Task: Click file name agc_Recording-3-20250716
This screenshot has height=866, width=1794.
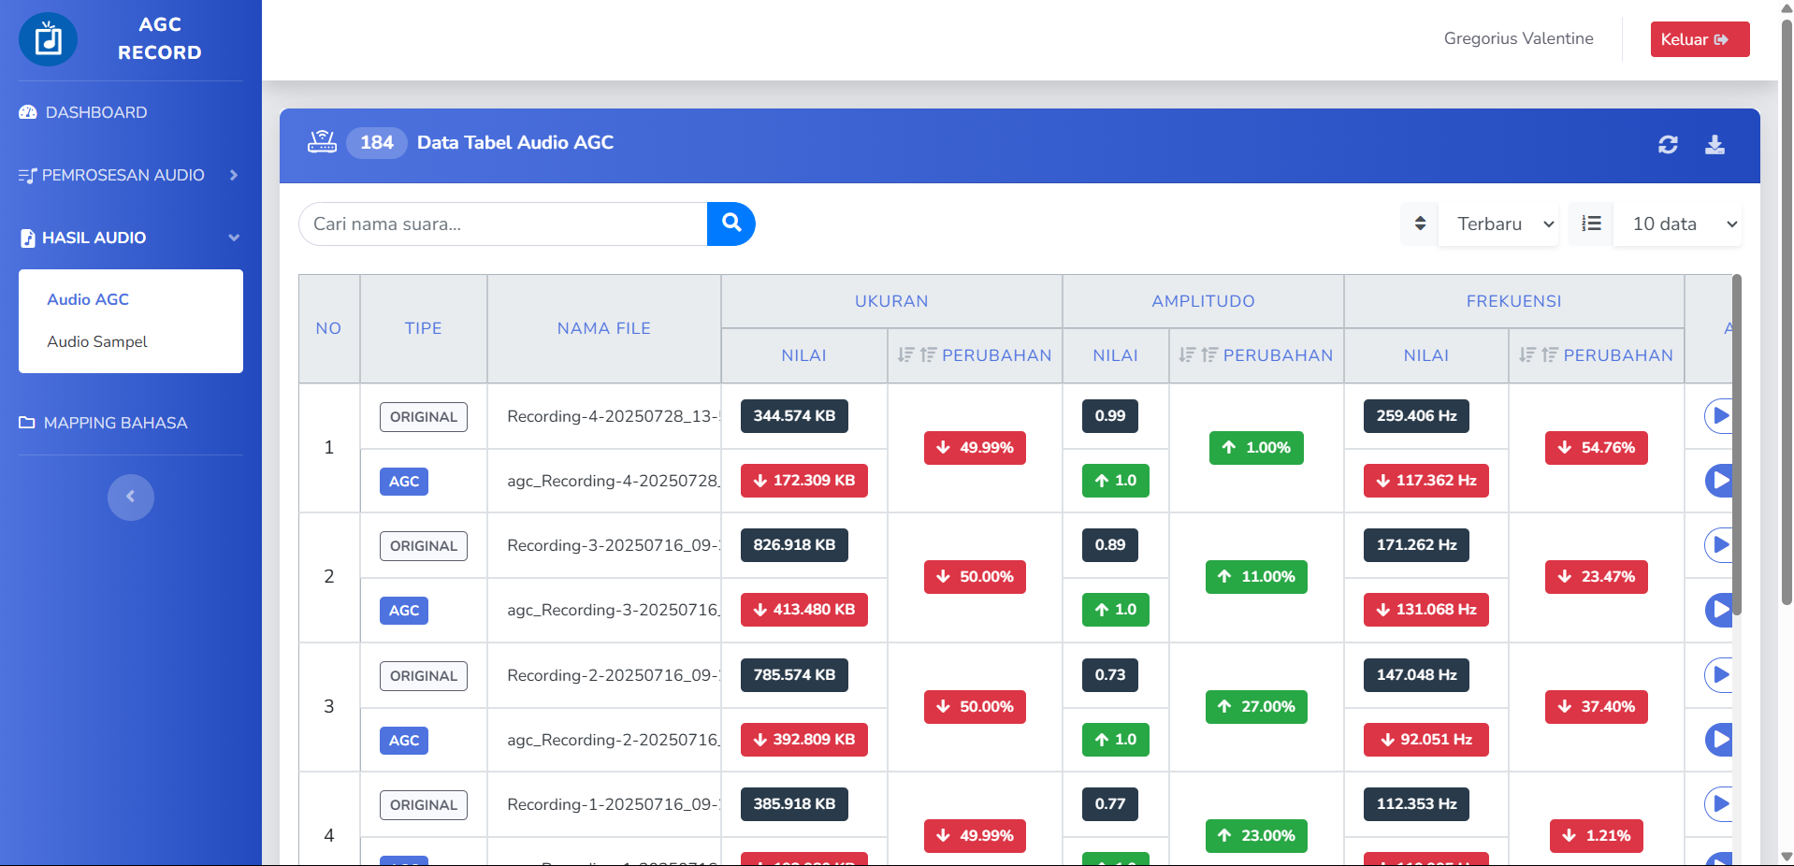Action: [614, 610]
